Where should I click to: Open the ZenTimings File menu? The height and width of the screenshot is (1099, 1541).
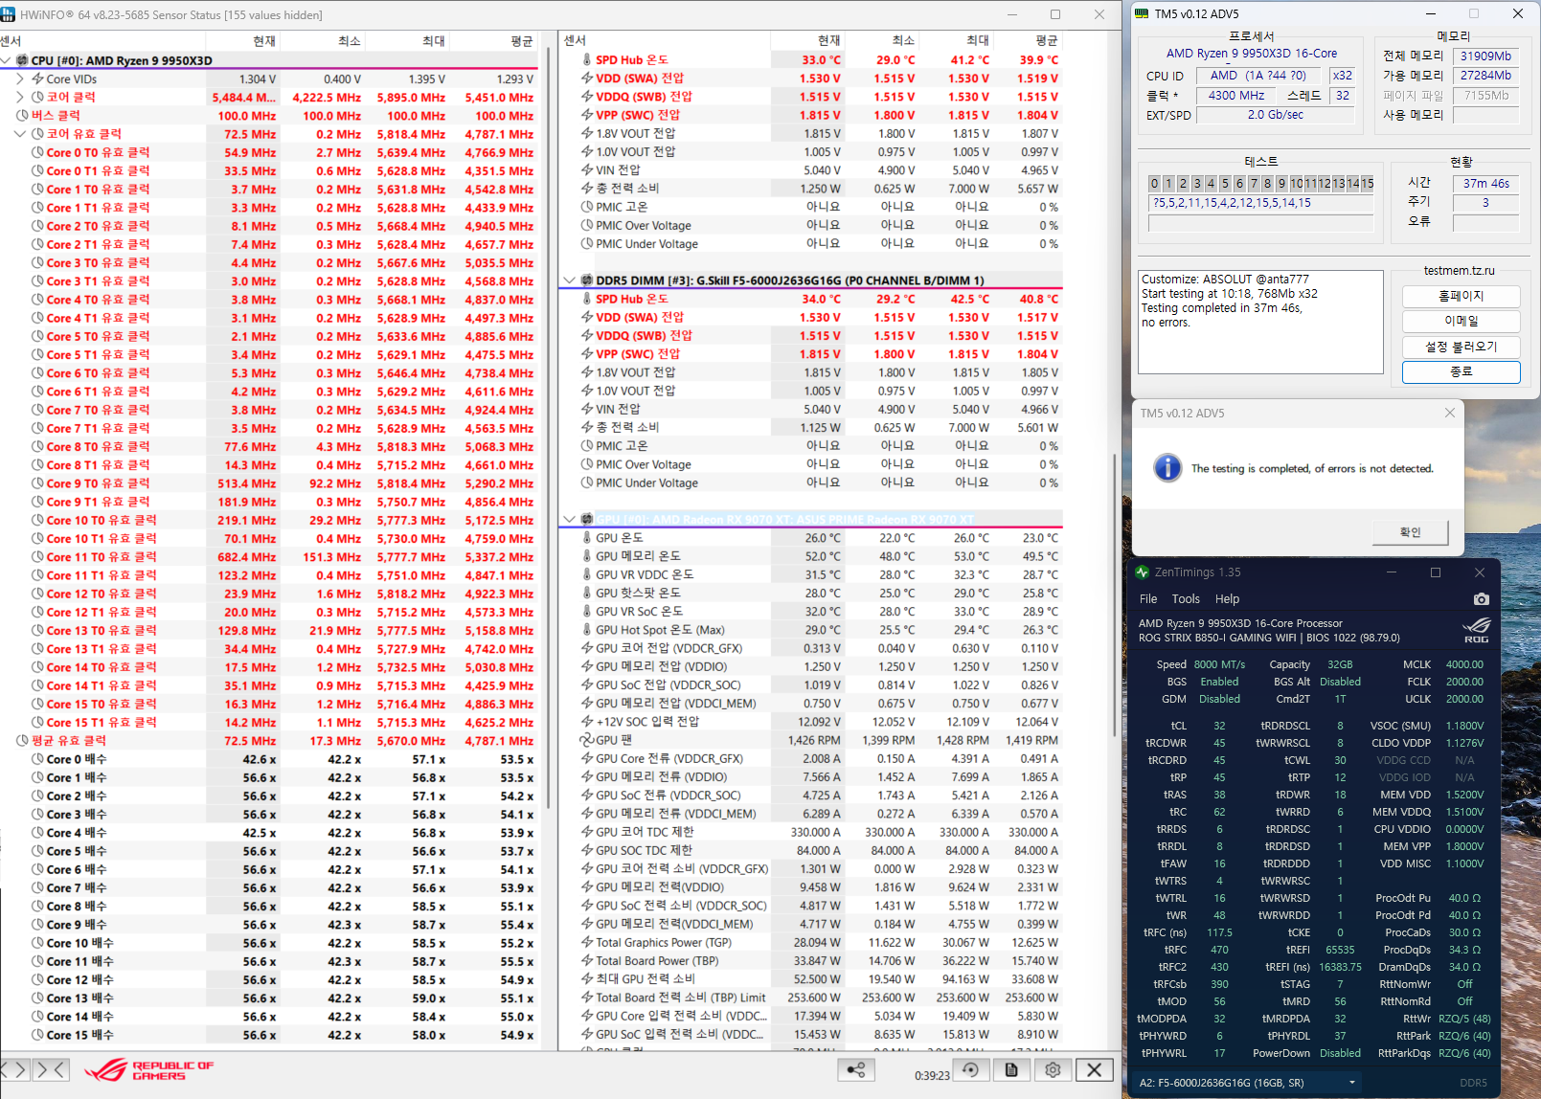[1148, 599]
